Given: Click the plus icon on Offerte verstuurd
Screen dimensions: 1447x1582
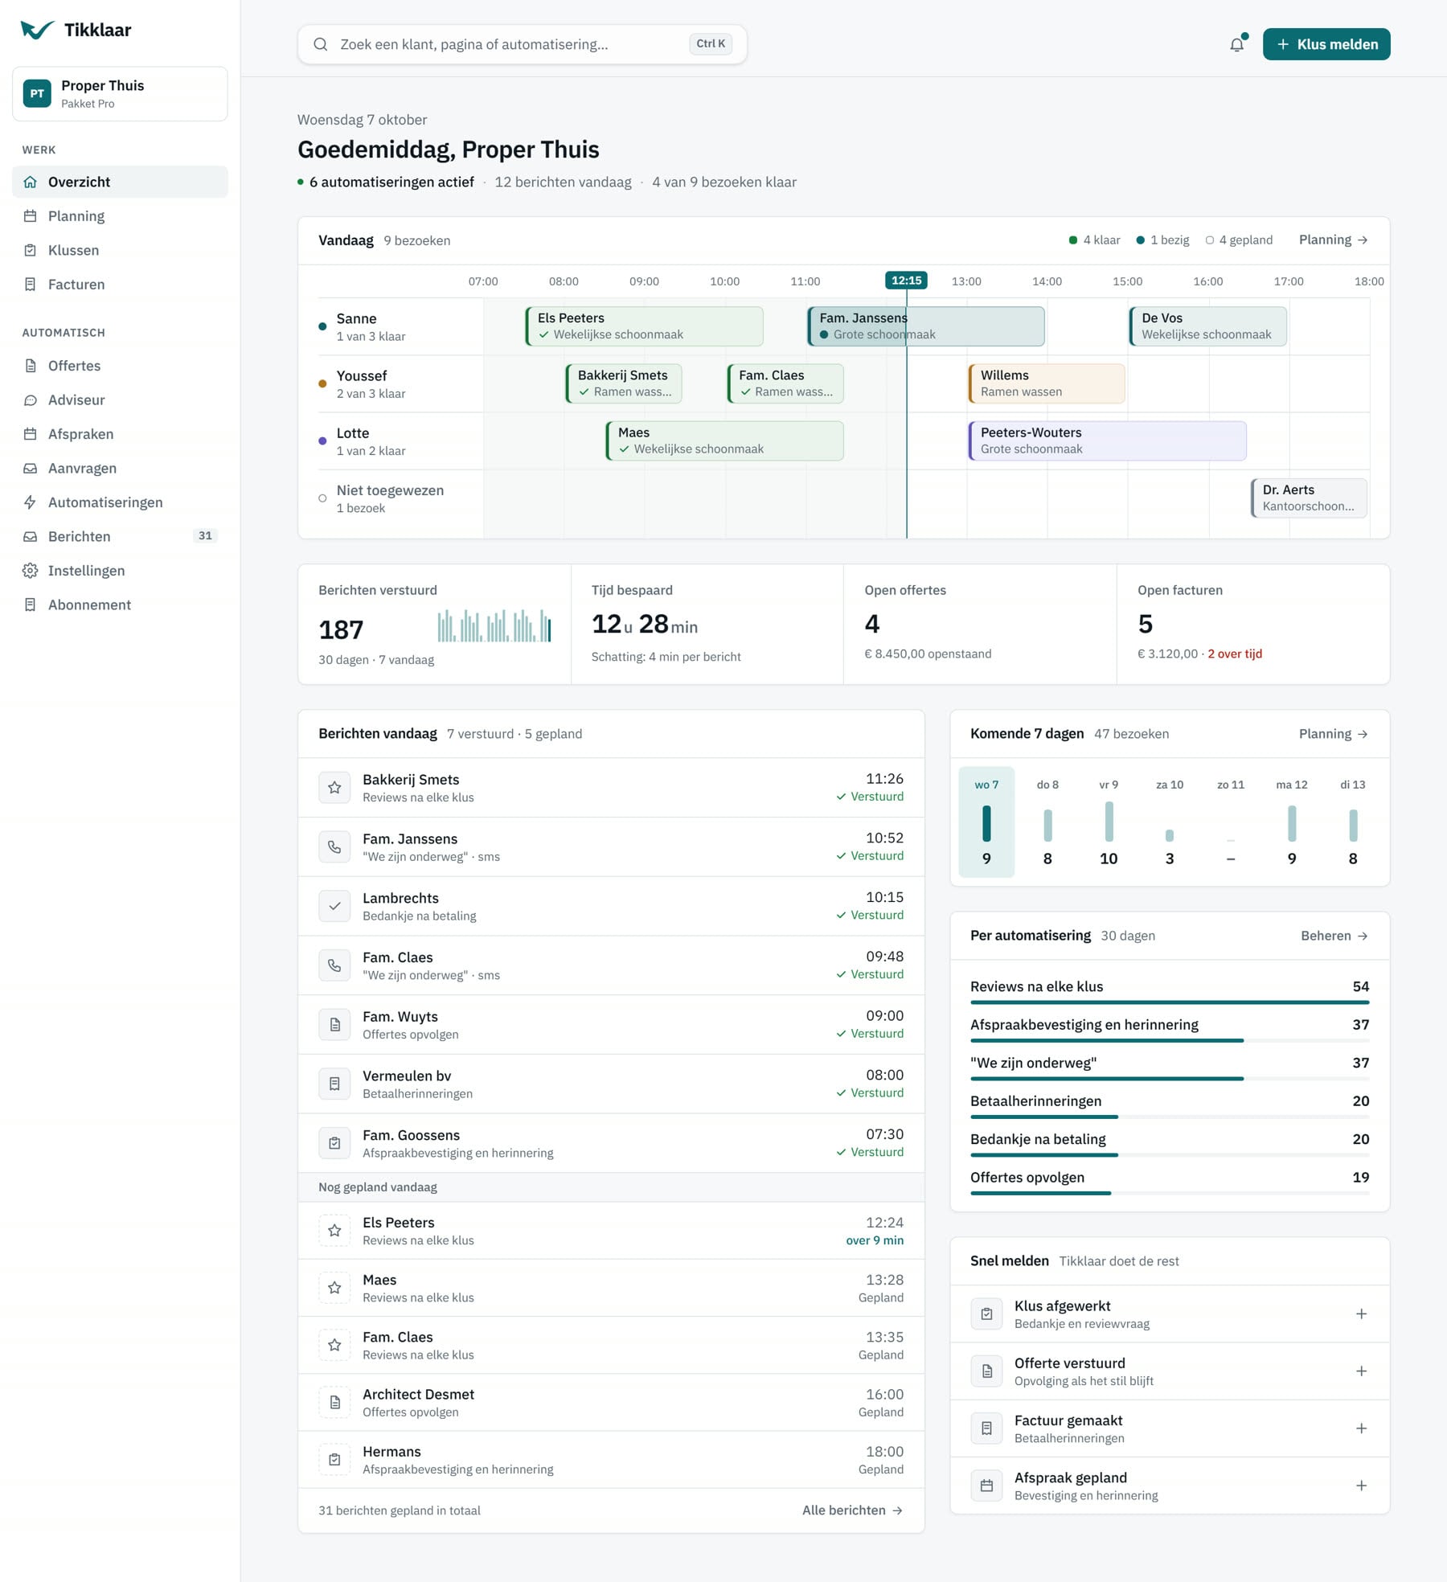Looking at the screenshot, I should tap(1361, 1371).
